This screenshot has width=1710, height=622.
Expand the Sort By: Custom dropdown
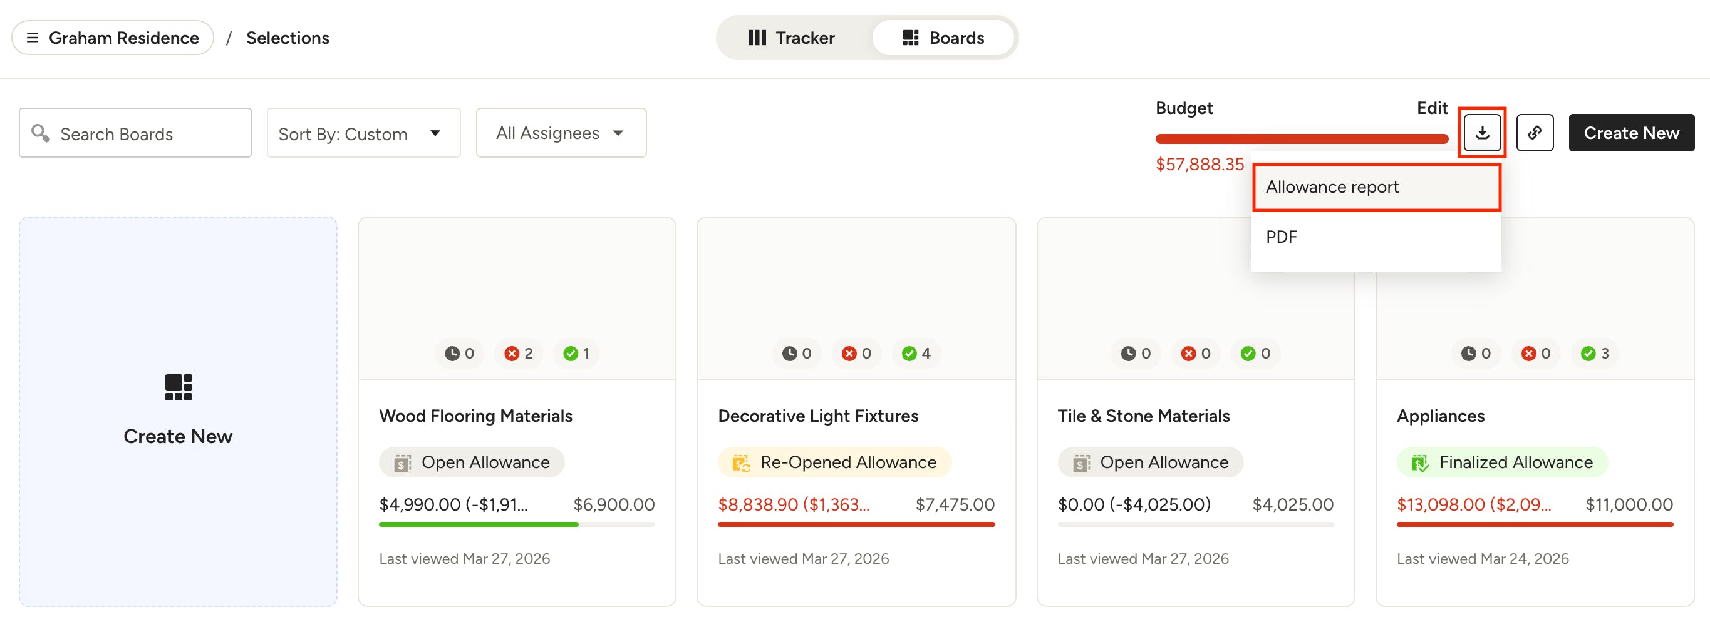click(x=363, y=133)
